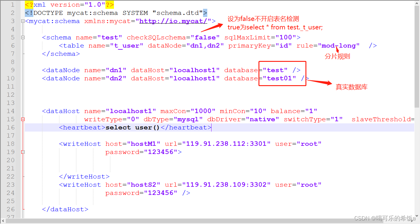Click the <dataHost opening tag on line 14
The width and height of the screenshot is (420, 224).
pyautogui.click(x=61, y=111)
